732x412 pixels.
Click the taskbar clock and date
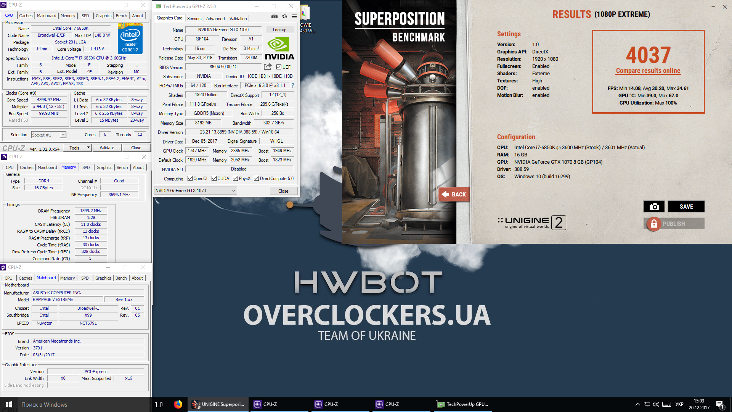pos(699,404)
